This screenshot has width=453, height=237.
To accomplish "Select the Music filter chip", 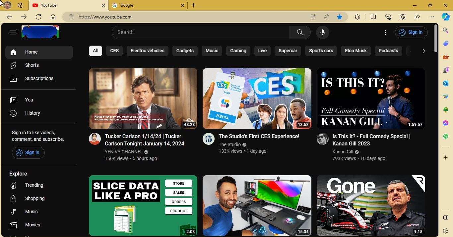I will tap(212, 51).
